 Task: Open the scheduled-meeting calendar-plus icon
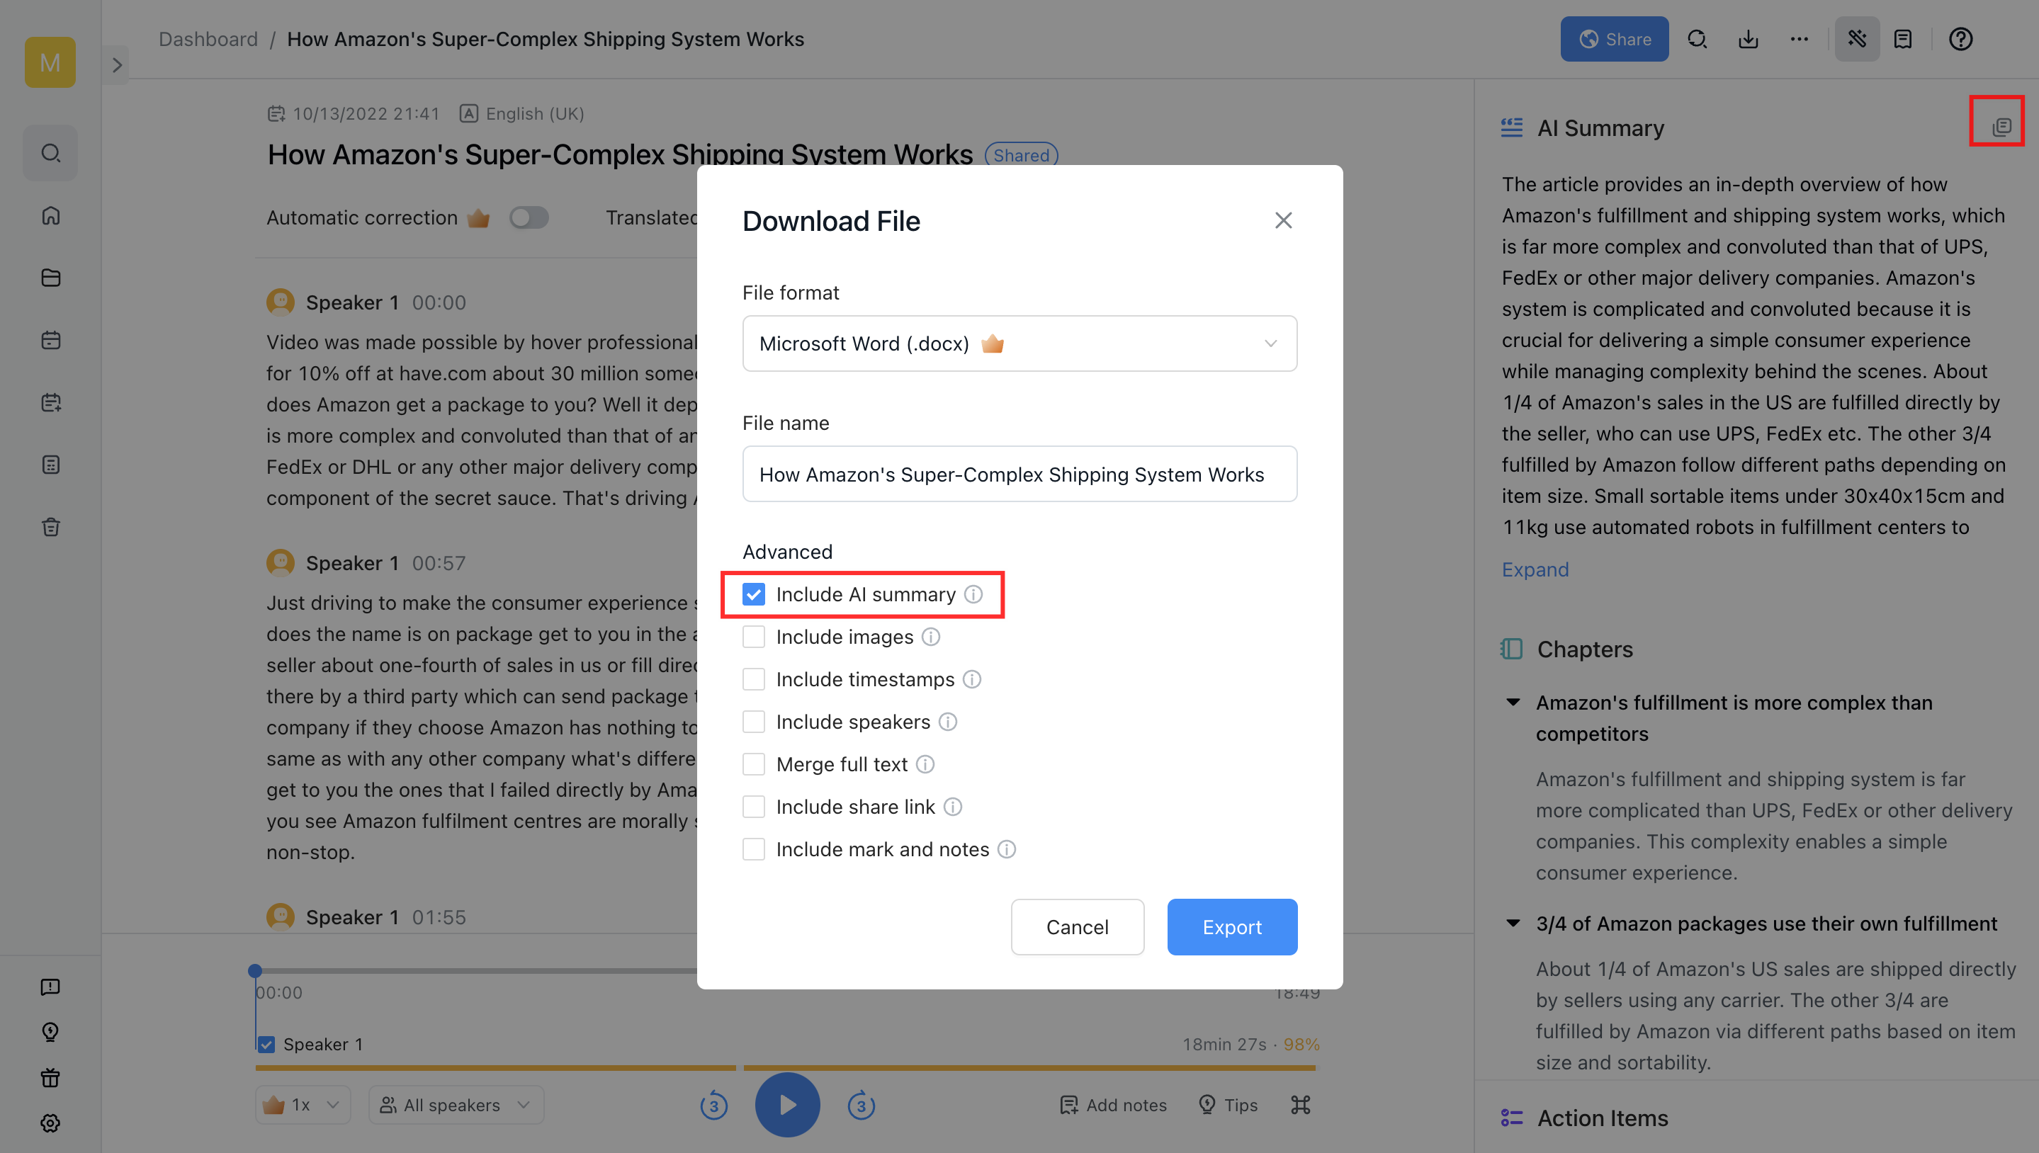[x=51, y=402]
